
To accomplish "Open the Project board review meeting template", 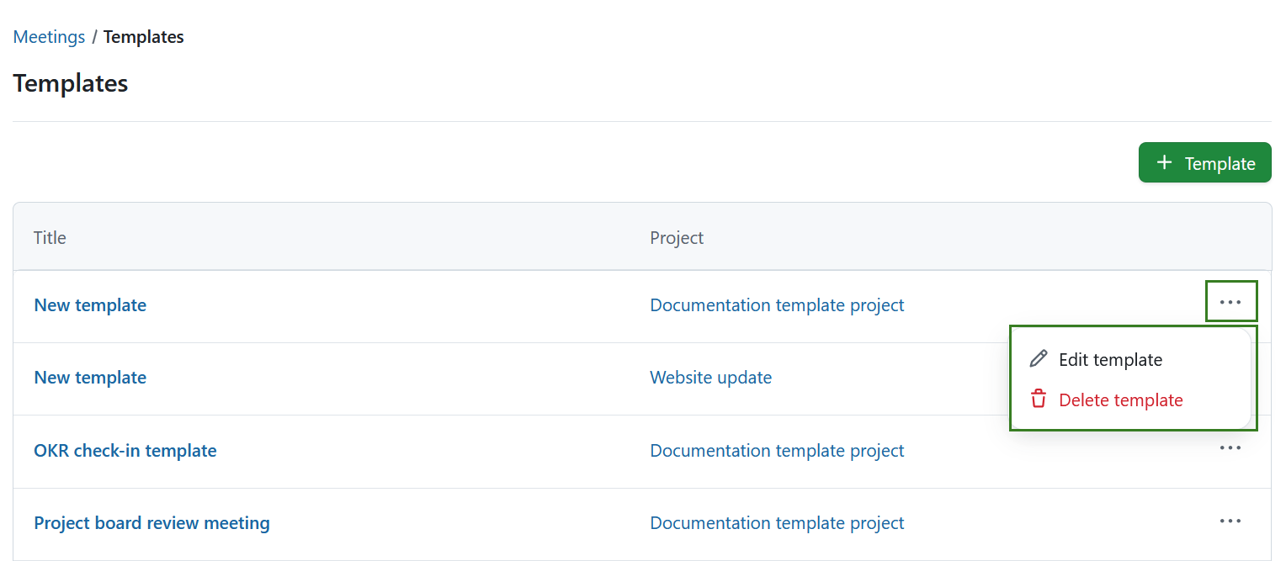I will (x=151, y=522).
